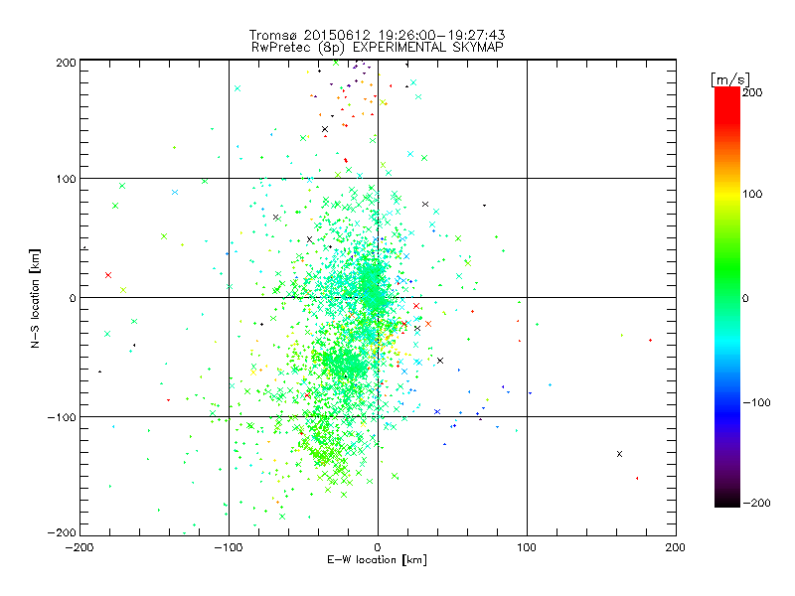The image size is (795, 596).
Task: Click the E-W axis tick label '100'
Action: [x=527, y=547]
